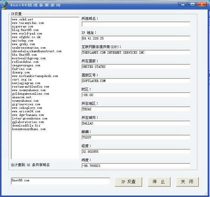Select www.ericcm34.com in the list

tap(26, 111)
